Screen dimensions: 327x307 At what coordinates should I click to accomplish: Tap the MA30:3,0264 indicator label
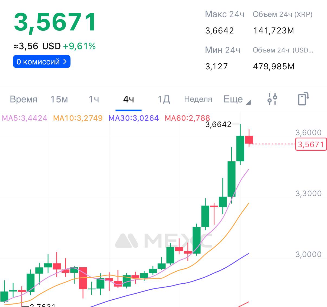pyautogui.click(x=134, y=118)
